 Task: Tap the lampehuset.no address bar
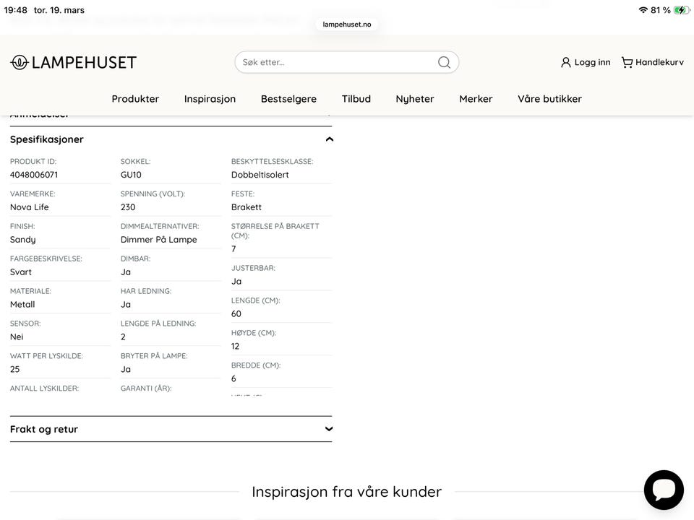coord(347,24)
